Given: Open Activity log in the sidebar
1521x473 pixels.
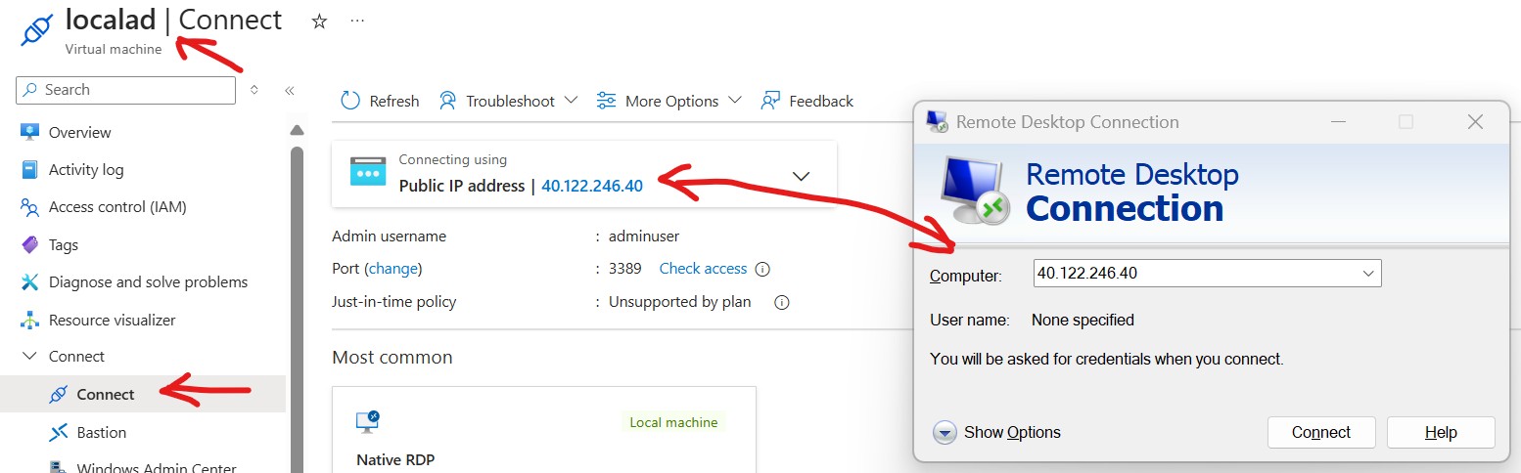Looking at the screenshot, I should (x=86, y=170).
